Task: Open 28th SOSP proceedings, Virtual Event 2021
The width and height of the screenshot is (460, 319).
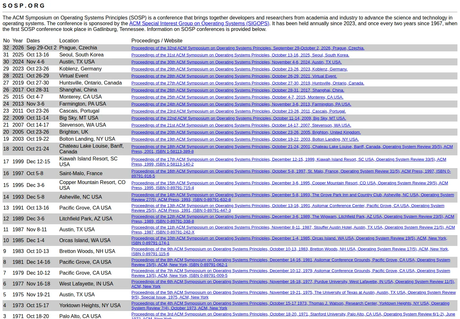Action: point(234,76)
